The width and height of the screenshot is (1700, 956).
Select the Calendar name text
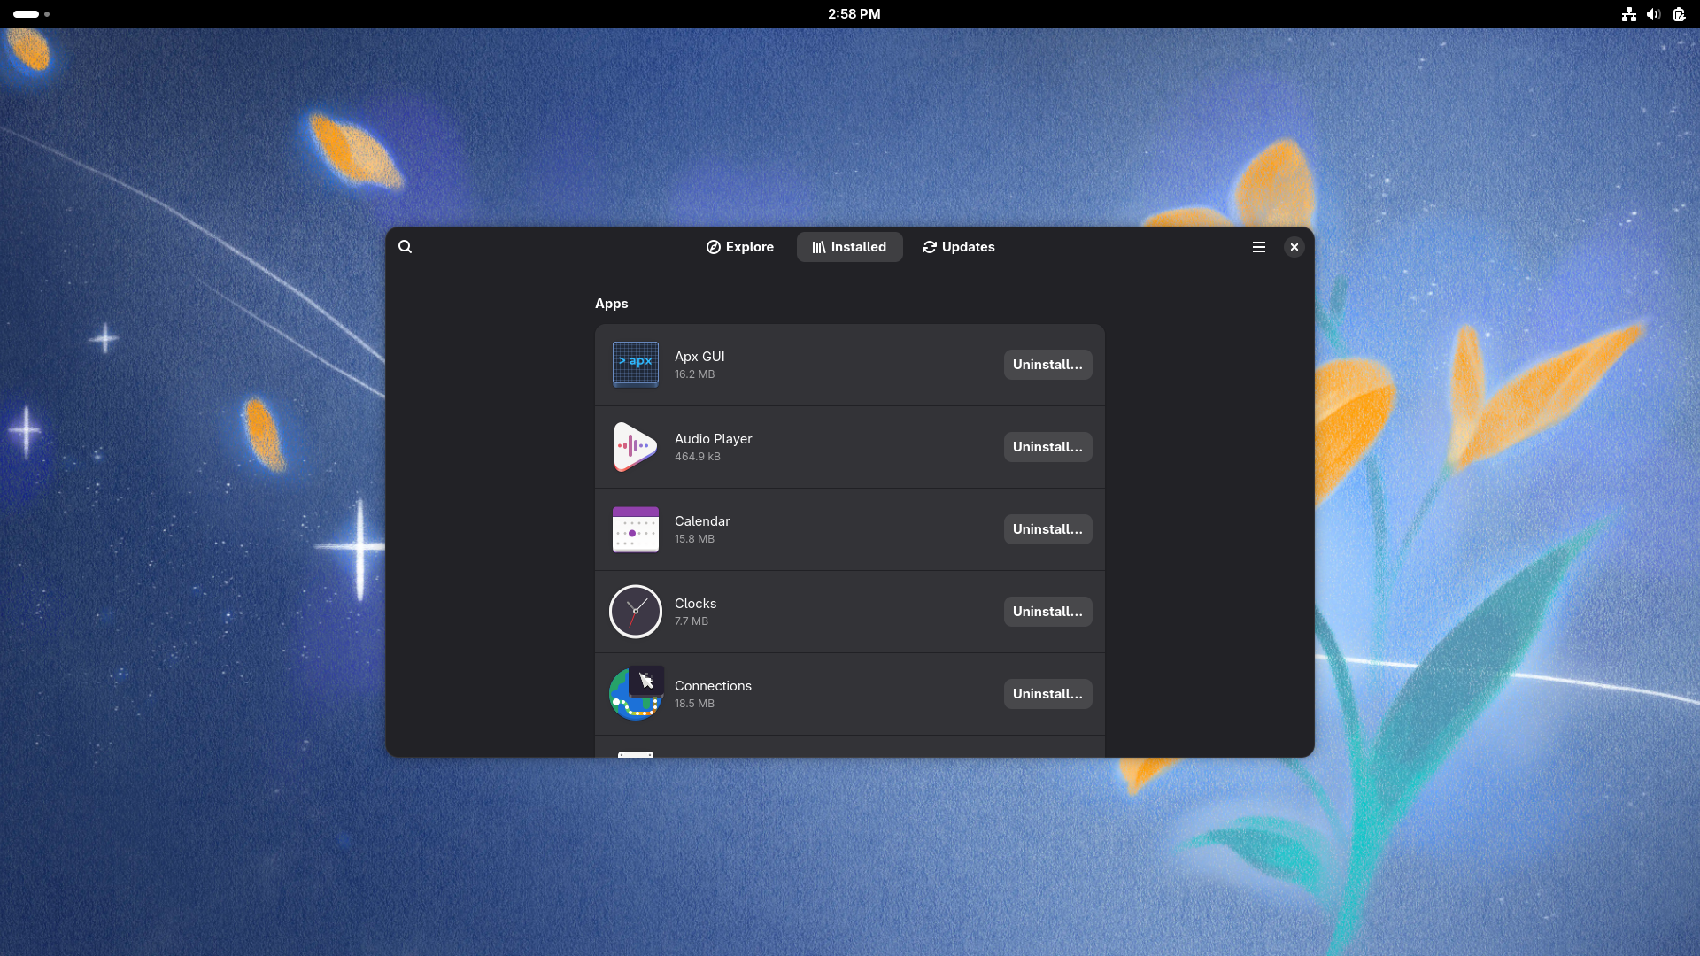(702, 520)
